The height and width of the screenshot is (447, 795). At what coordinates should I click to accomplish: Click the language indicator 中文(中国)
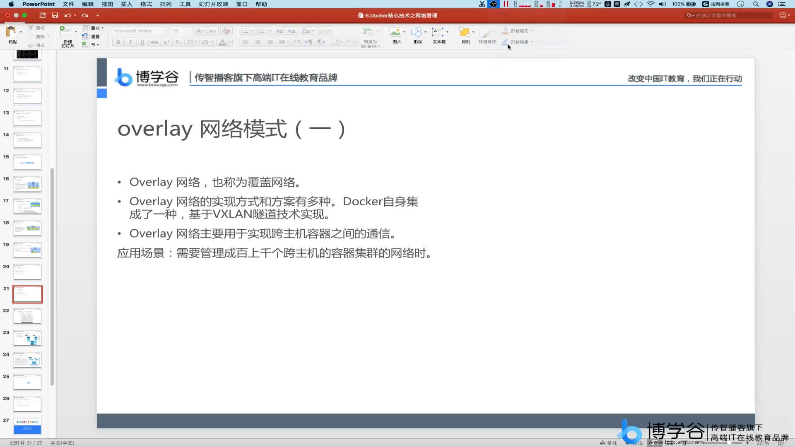(63, 443)
